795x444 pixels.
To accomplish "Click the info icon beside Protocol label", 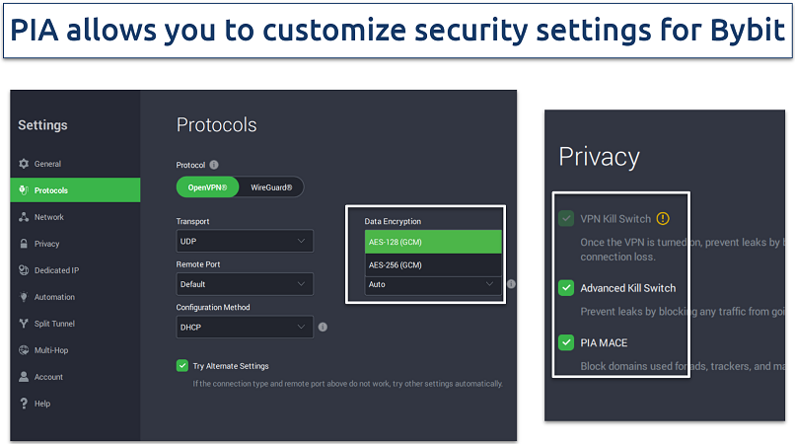I will [x=214, y=165].
